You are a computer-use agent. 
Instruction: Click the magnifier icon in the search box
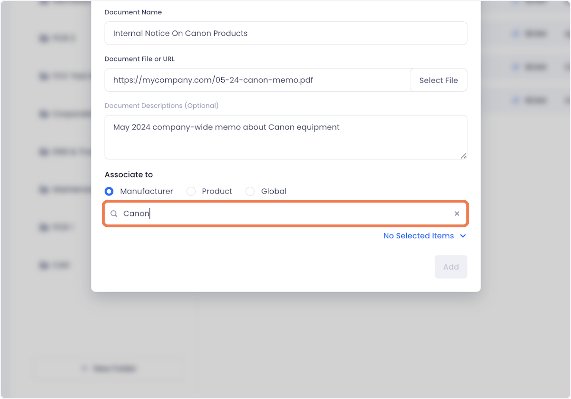point(114,214)
